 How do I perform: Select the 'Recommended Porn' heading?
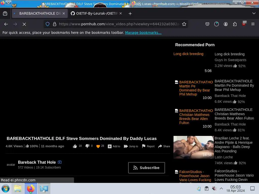[195, 45]
